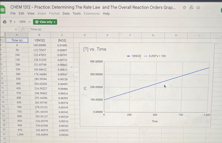Open the Insert menu

42,13
